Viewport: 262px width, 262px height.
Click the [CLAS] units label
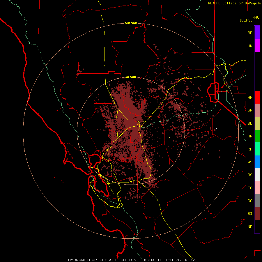coord(246,20)
